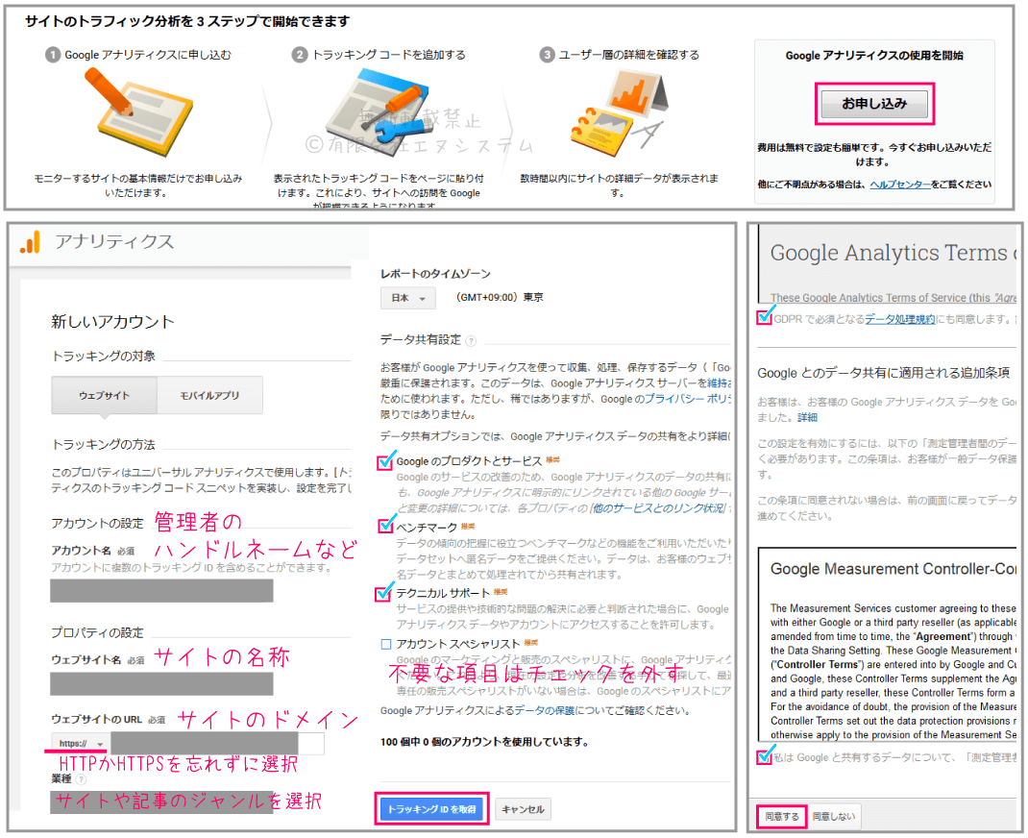Click the 新しいアカウント heading
Viewport: 1028px width, 838px height.
click(x=112, y=321)
